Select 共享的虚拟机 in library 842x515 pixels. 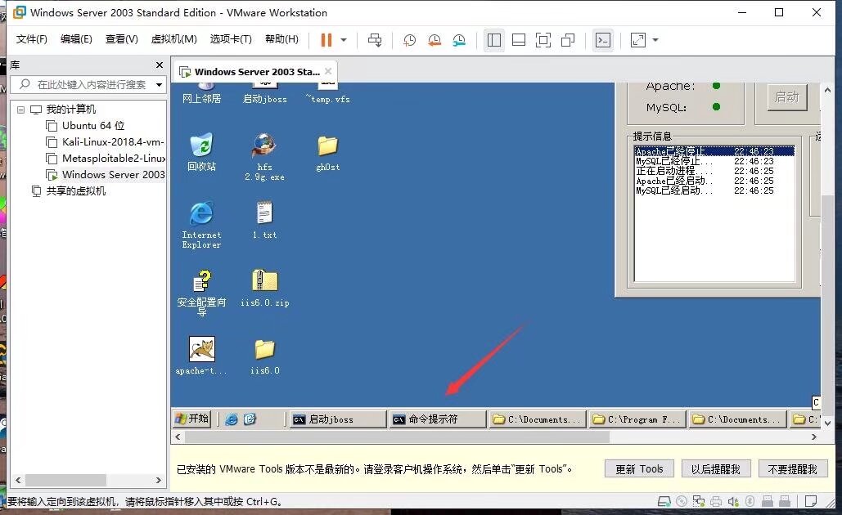coord(69,191)
